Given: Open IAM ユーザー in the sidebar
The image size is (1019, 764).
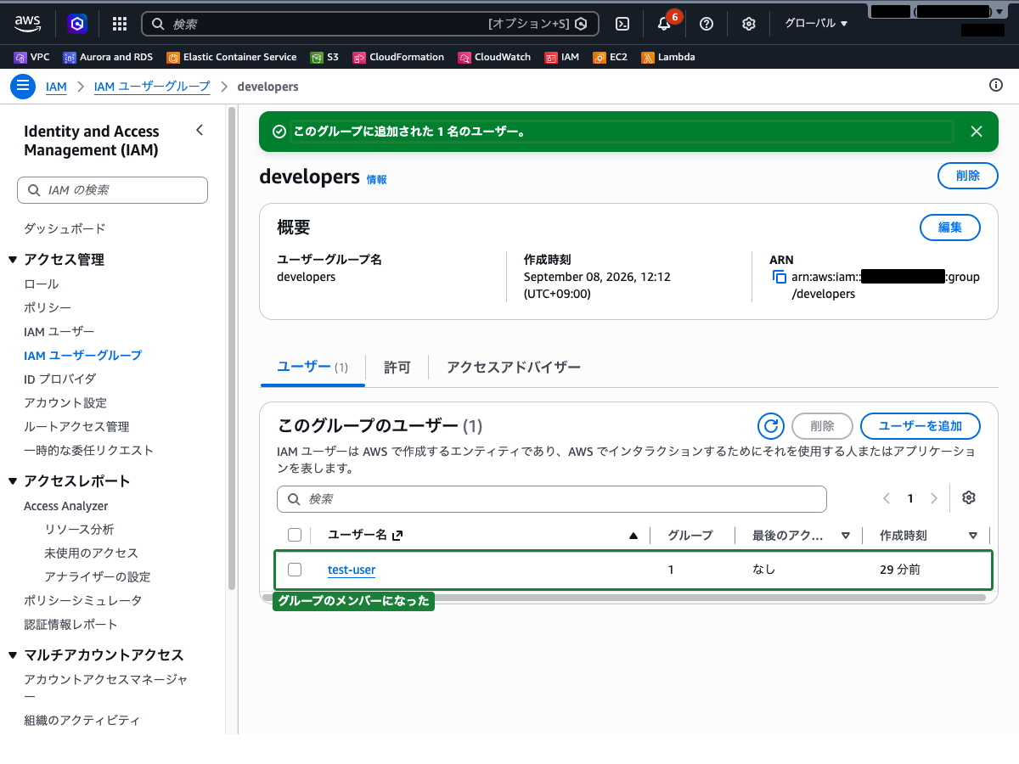Looking at the screenshot, I should (x=59, y=331).
